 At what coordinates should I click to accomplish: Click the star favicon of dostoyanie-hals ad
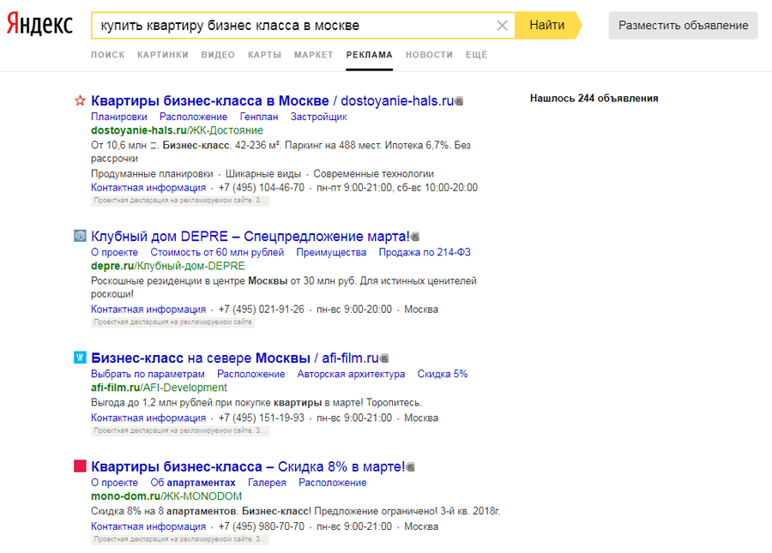coord(80,101)
